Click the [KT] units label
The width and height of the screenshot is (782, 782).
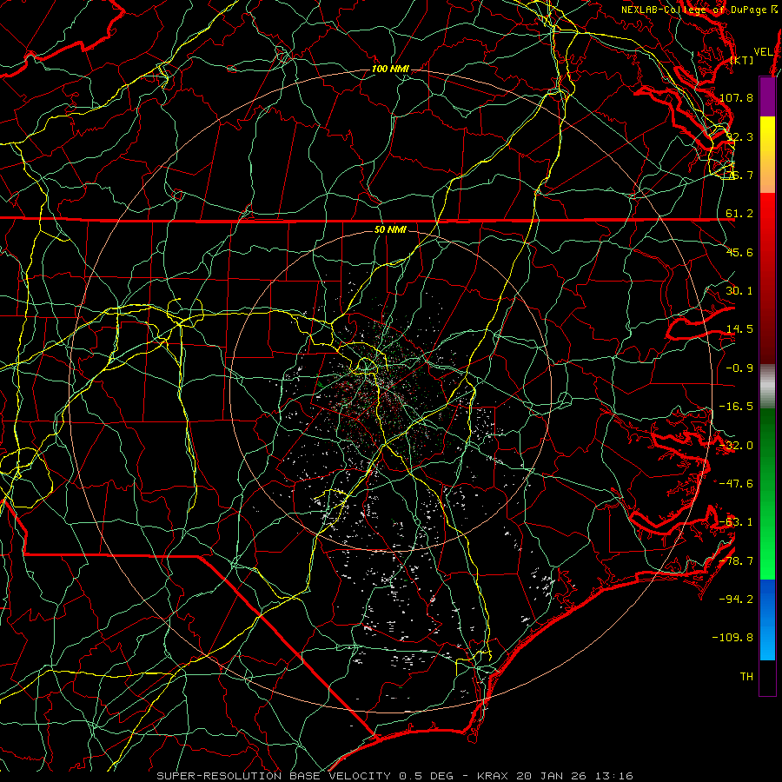(742, 60)
